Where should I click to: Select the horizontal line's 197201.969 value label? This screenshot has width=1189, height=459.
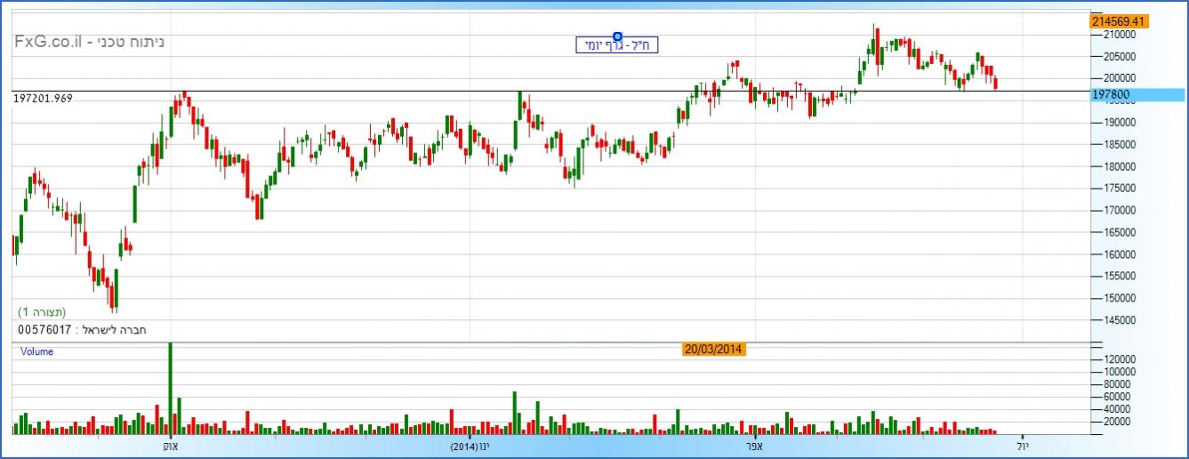(x=43, y=98)
